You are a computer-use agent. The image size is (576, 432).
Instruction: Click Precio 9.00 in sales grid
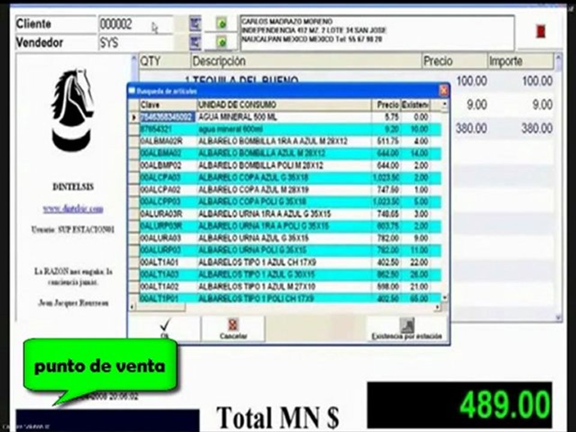(476, 104)
